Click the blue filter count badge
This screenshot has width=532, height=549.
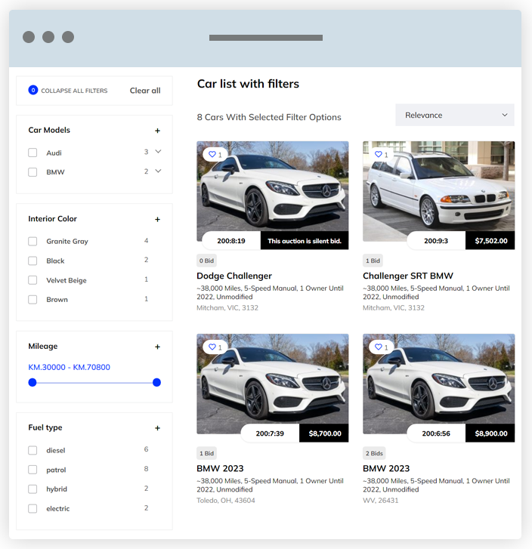pyautogui.click(x=33, y=91)
